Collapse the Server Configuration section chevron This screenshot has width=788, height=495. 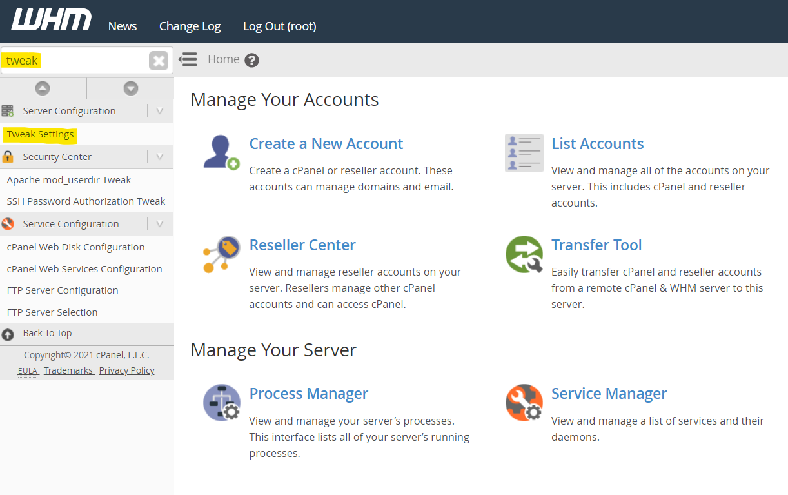pyautogui.click(x=160, y=111)
